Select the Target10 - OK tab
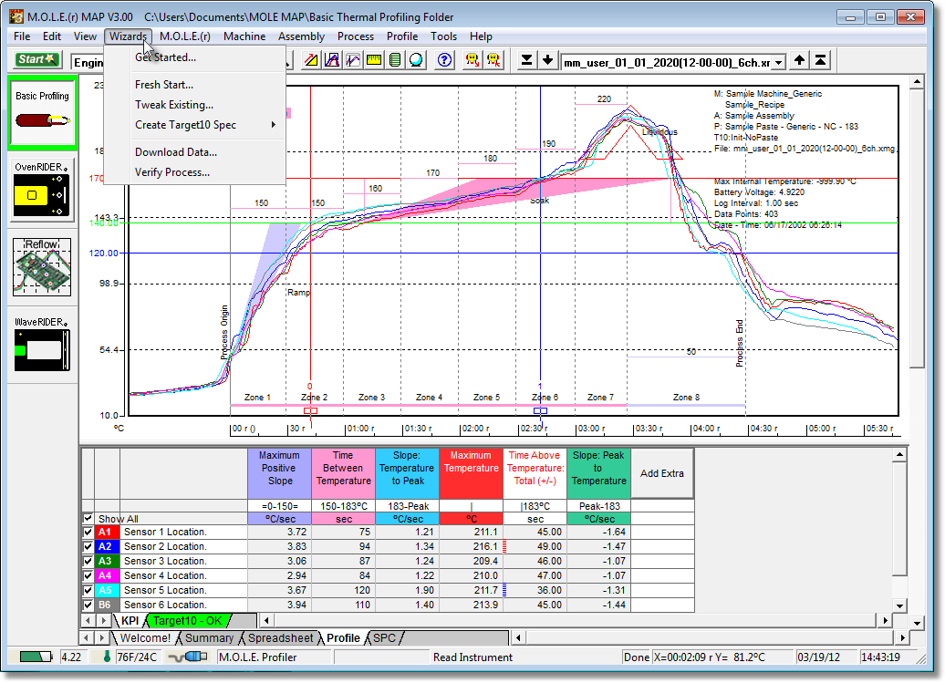The height and width of the screenshot is (683, 945). click(187, 620)
